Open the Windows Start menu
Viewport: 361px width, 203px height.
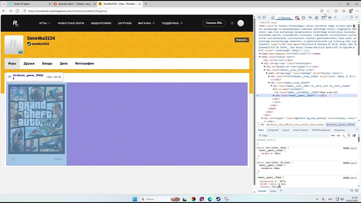[135, 199]
